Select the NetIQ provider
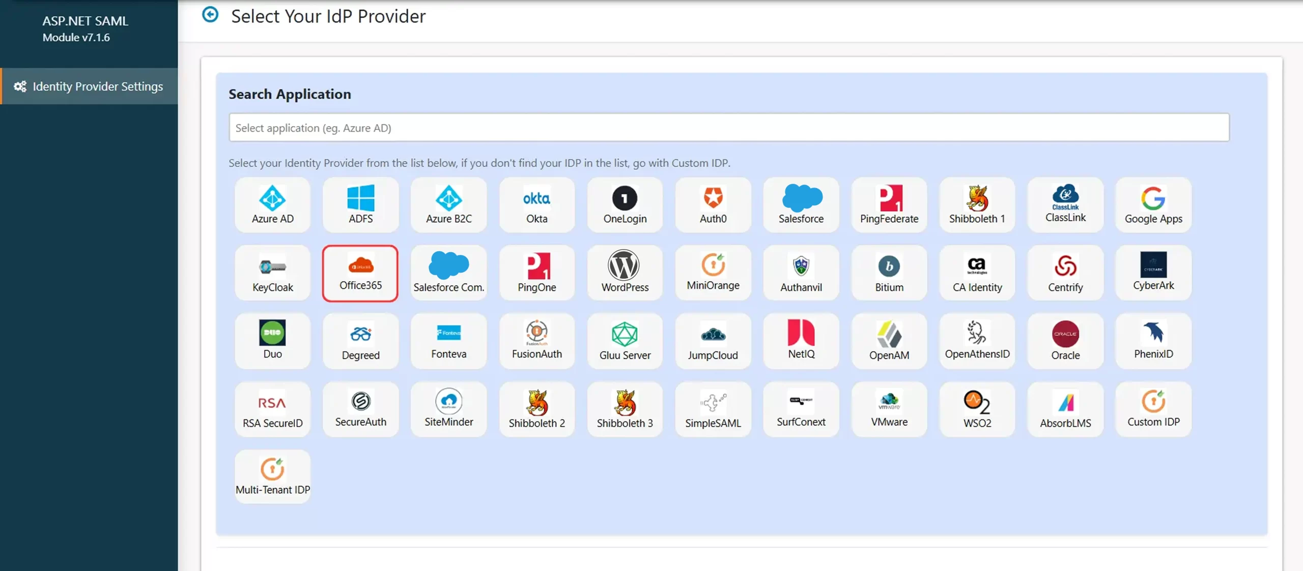Viewport: 1303px width, 571px height. [x=801, y=341]
